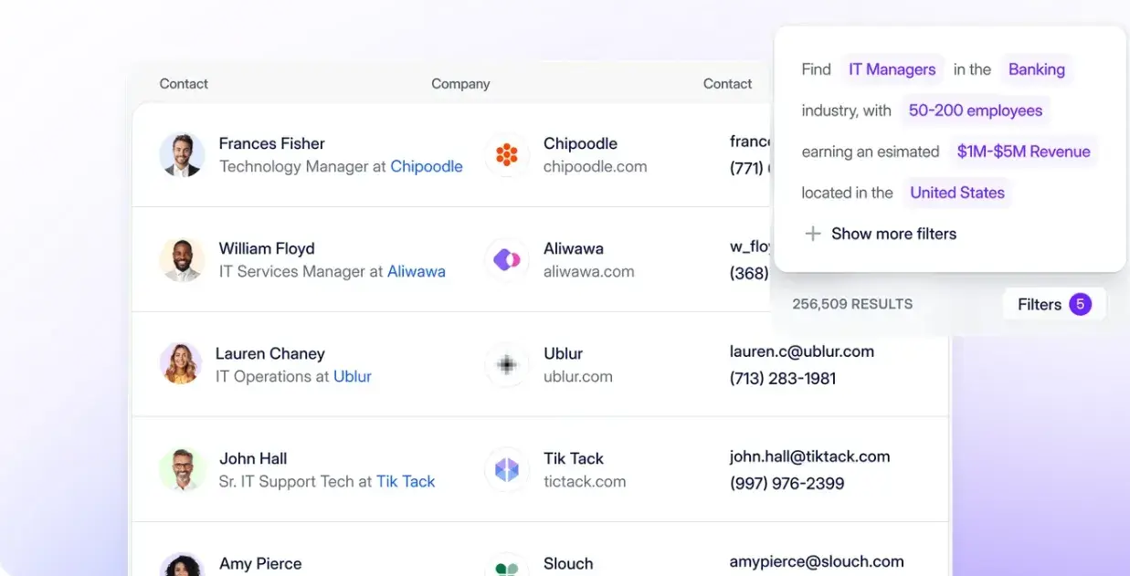Image resolution: width=1130 pixels, height=576 pixels.
Task: Select the Contact column header
Action: coord(183,83)
